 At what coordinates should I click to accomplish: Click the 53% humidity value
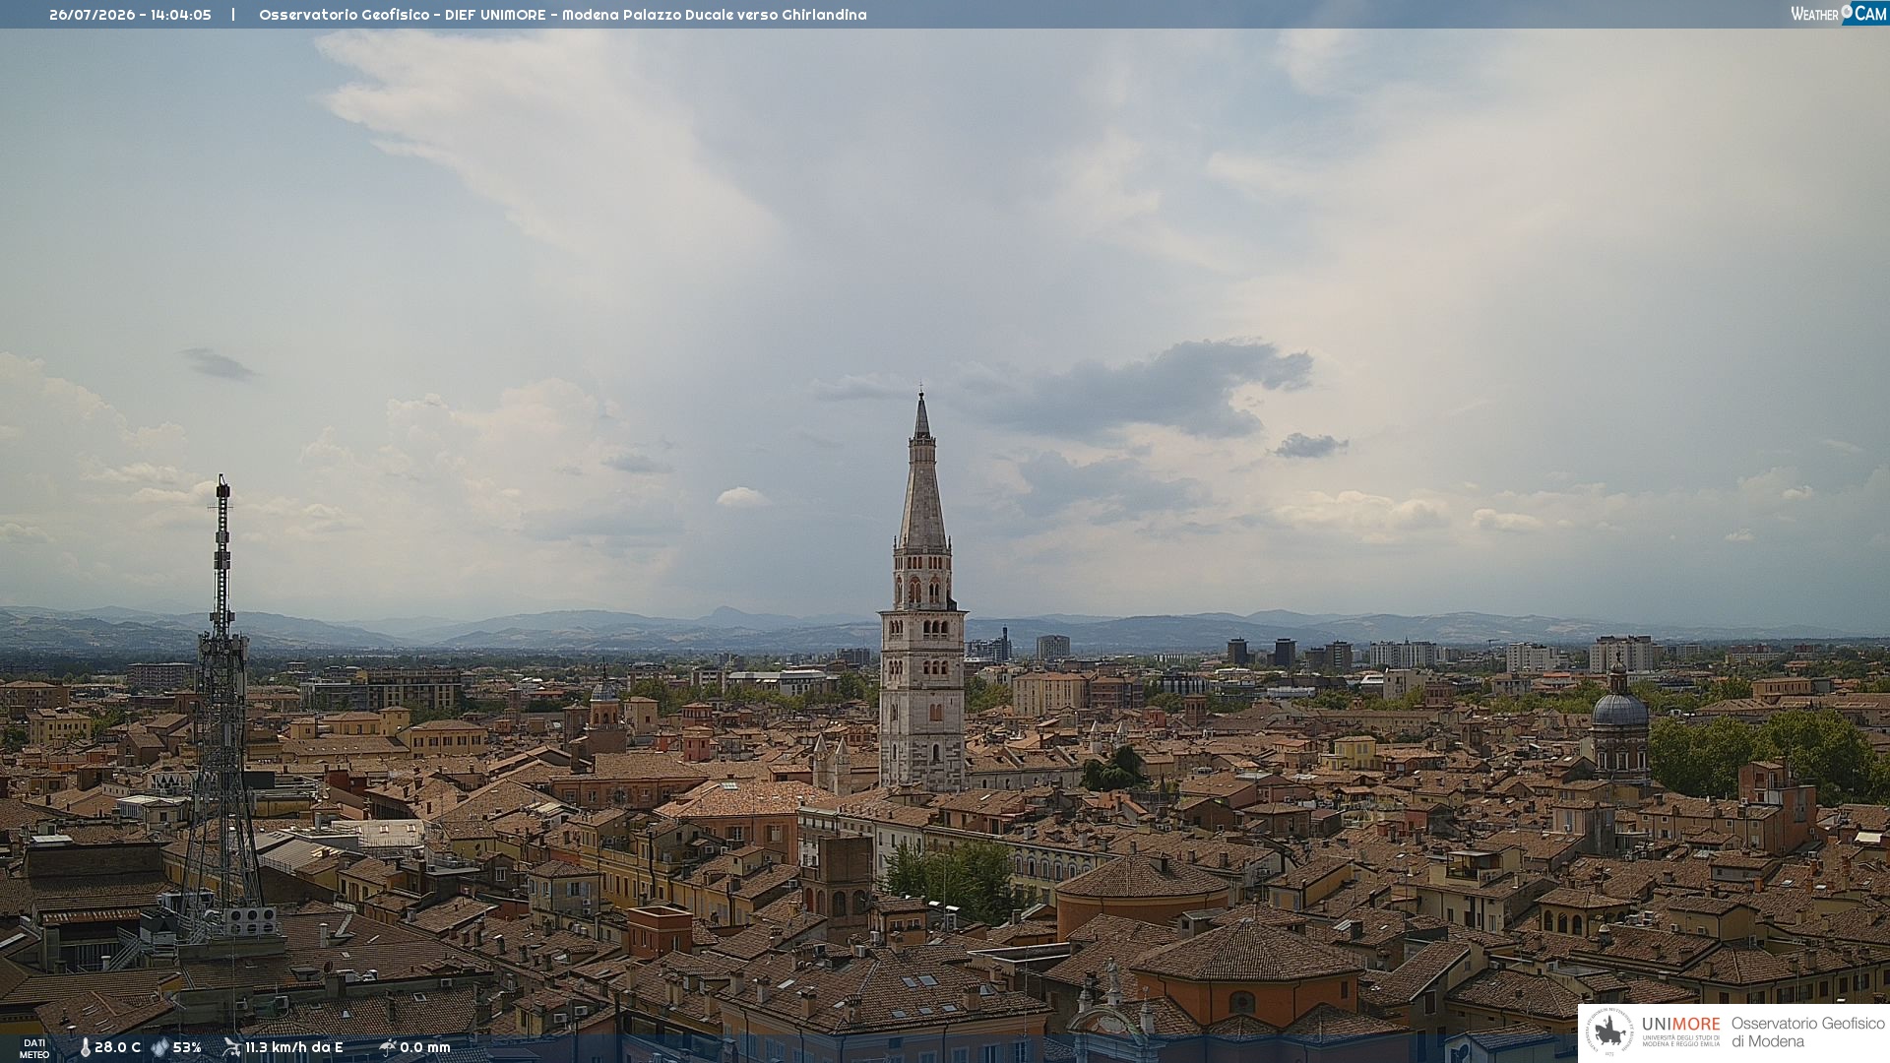pos(187,1048)
